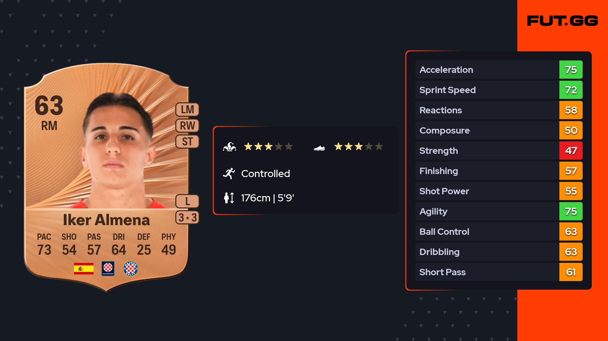Click the Iker Almena player portrait
Image resolution: width=608 pixels, height=341 pixels.
118,152
